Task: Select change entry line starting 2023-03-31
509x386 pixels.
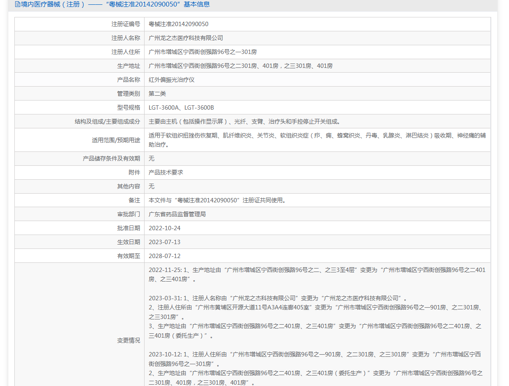Action: [278, 298]
